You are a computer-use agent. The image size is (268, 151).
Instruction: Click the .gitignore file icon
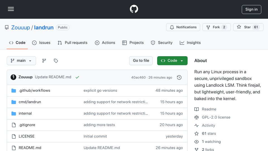14,125
